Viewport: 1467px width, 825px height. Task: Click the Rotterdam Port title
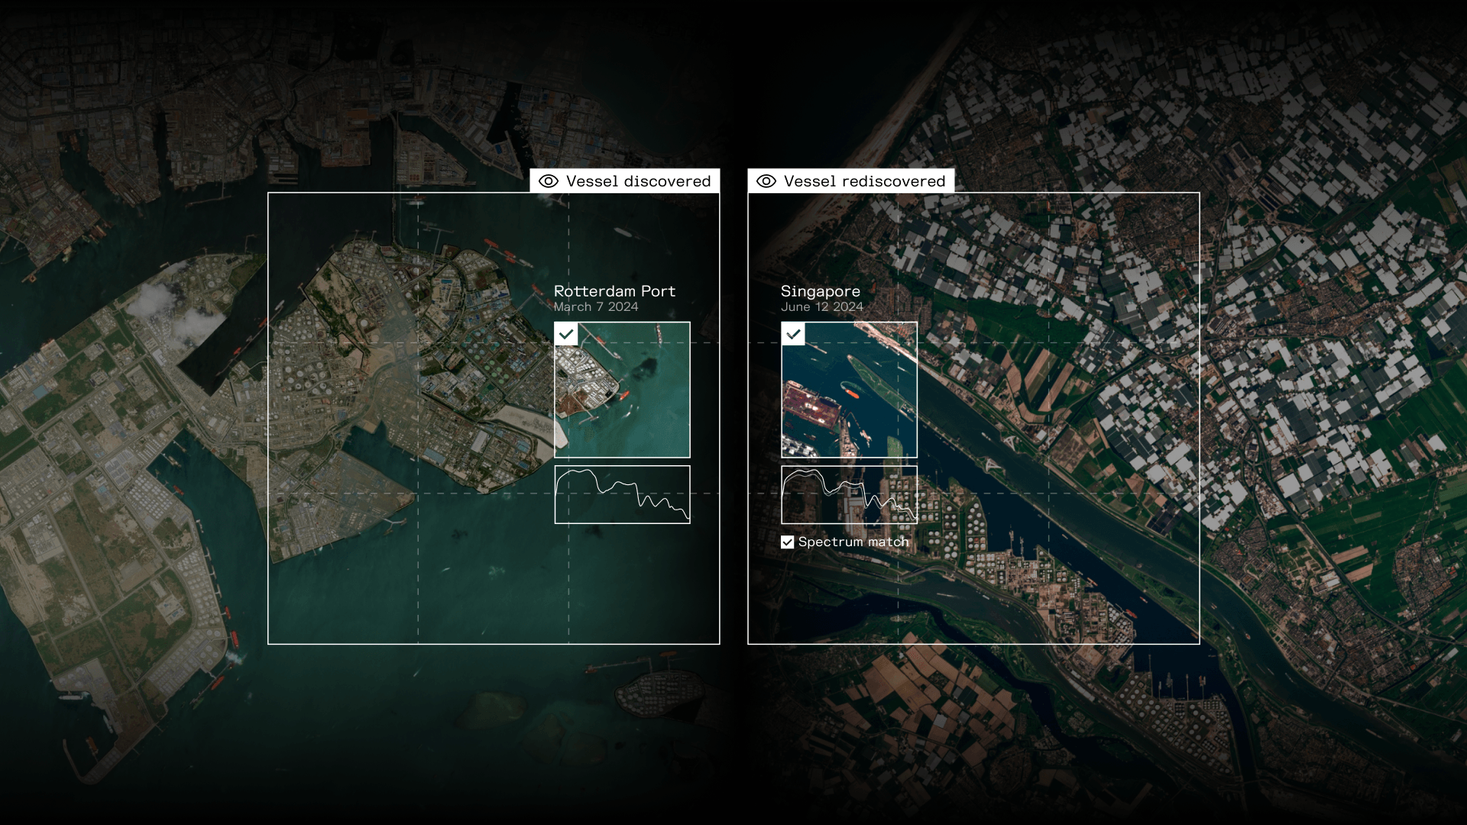pos(614,291)
